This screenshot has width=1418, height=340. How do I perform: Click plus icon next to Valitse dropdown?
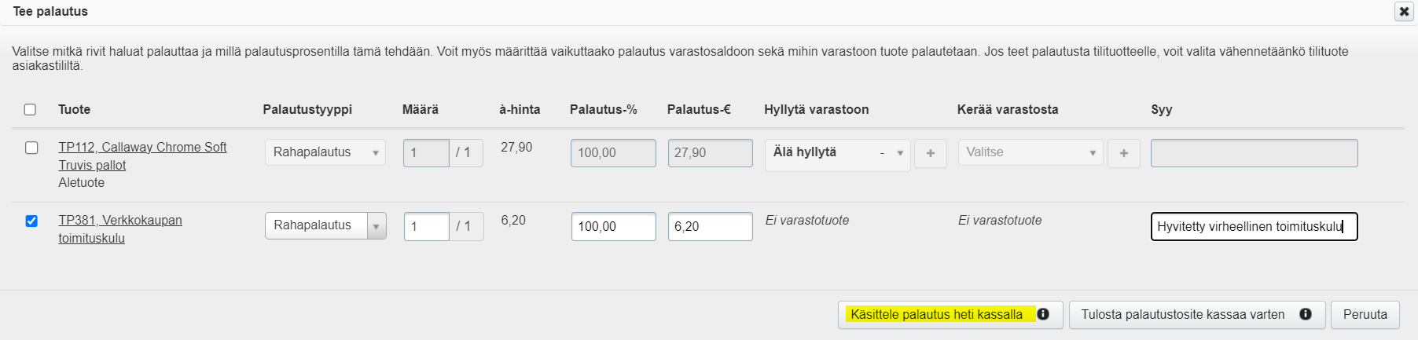[x=1123, y=153]
